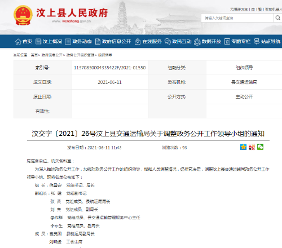Open 站点导航 site navigation item
The image size is (282, 248).
click(x=267, y=41)
